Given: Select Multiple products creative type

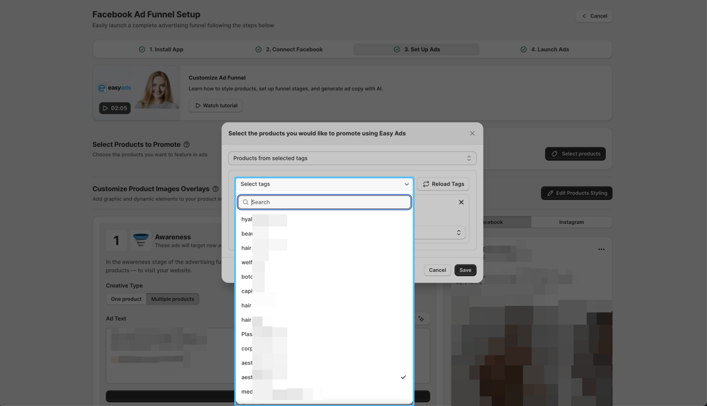Looking at the screenshot, I should pyautogui.click(x=172, y=299).
